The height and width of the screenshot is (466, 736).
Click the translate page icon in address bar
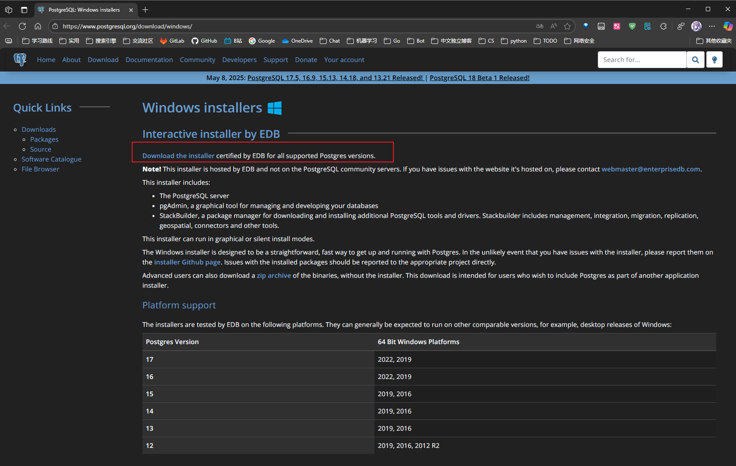click(x=540, y=26)
